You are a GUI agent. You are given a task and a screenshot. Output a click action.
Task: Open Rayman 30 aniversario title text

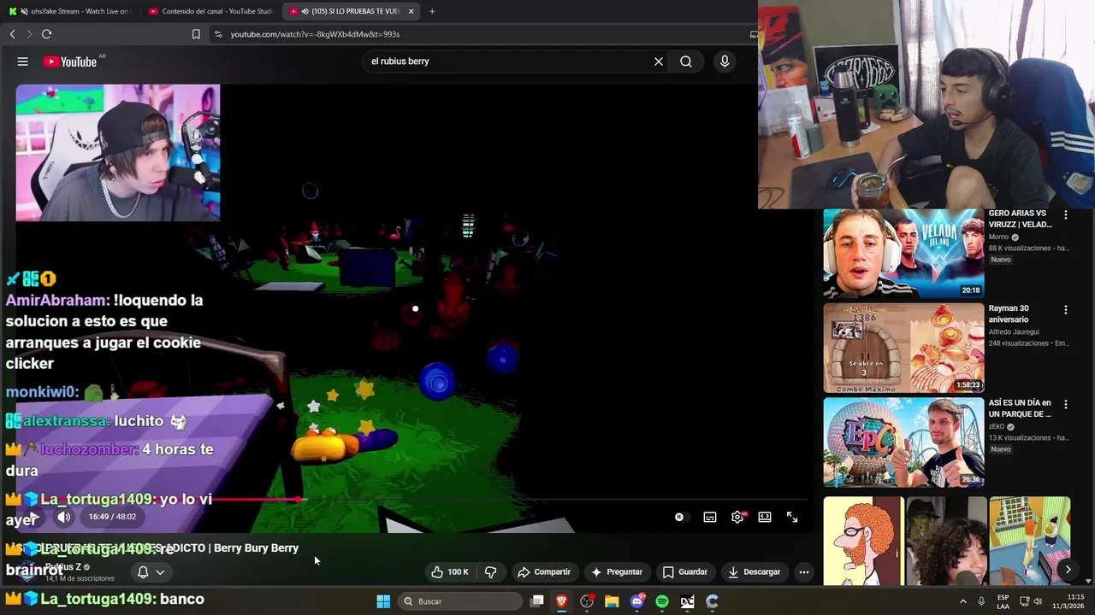click(1009, 313)
